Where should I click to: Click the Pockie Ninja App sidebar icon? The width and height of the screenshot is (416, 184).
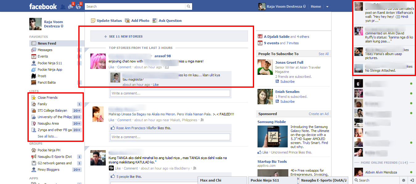click(34, 70)
